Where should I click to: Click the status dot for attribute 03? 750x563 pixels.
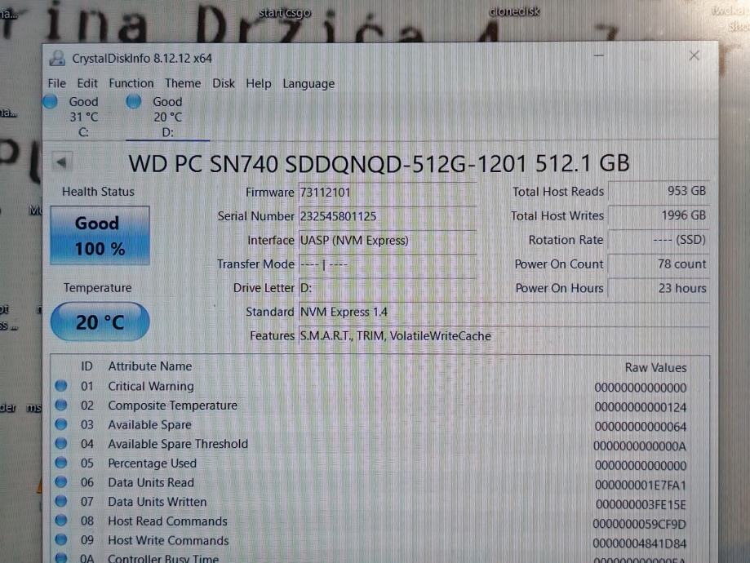click(x=60, y=424)
